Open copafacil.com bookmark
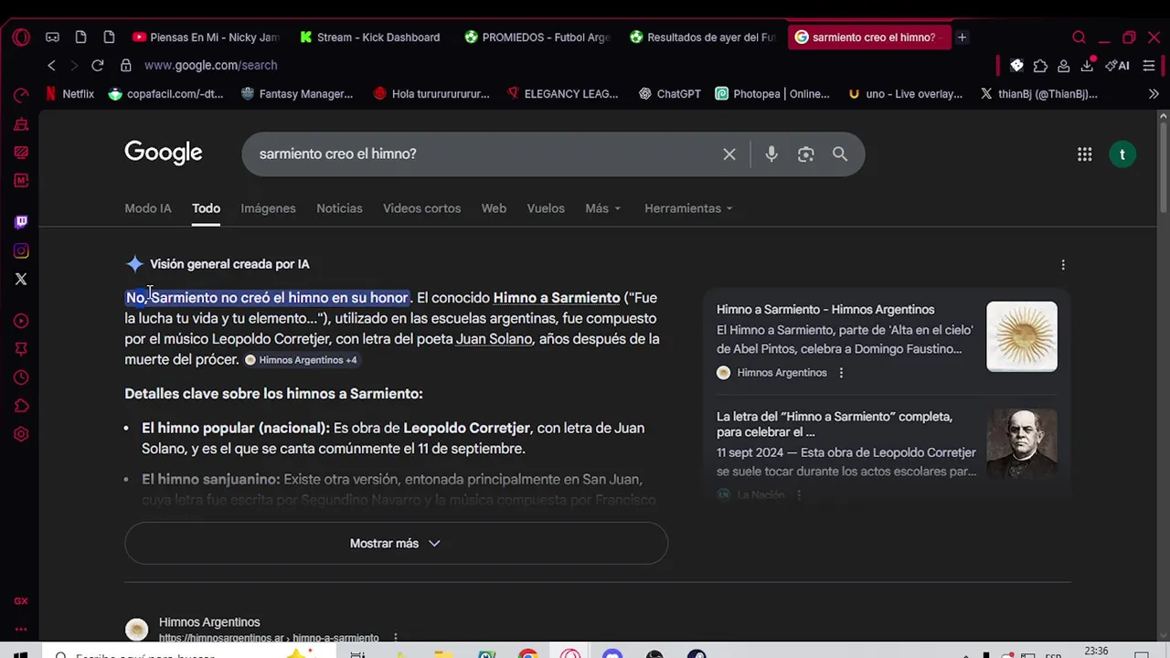This screenshot has width=1170, height=658. [166, 93]
